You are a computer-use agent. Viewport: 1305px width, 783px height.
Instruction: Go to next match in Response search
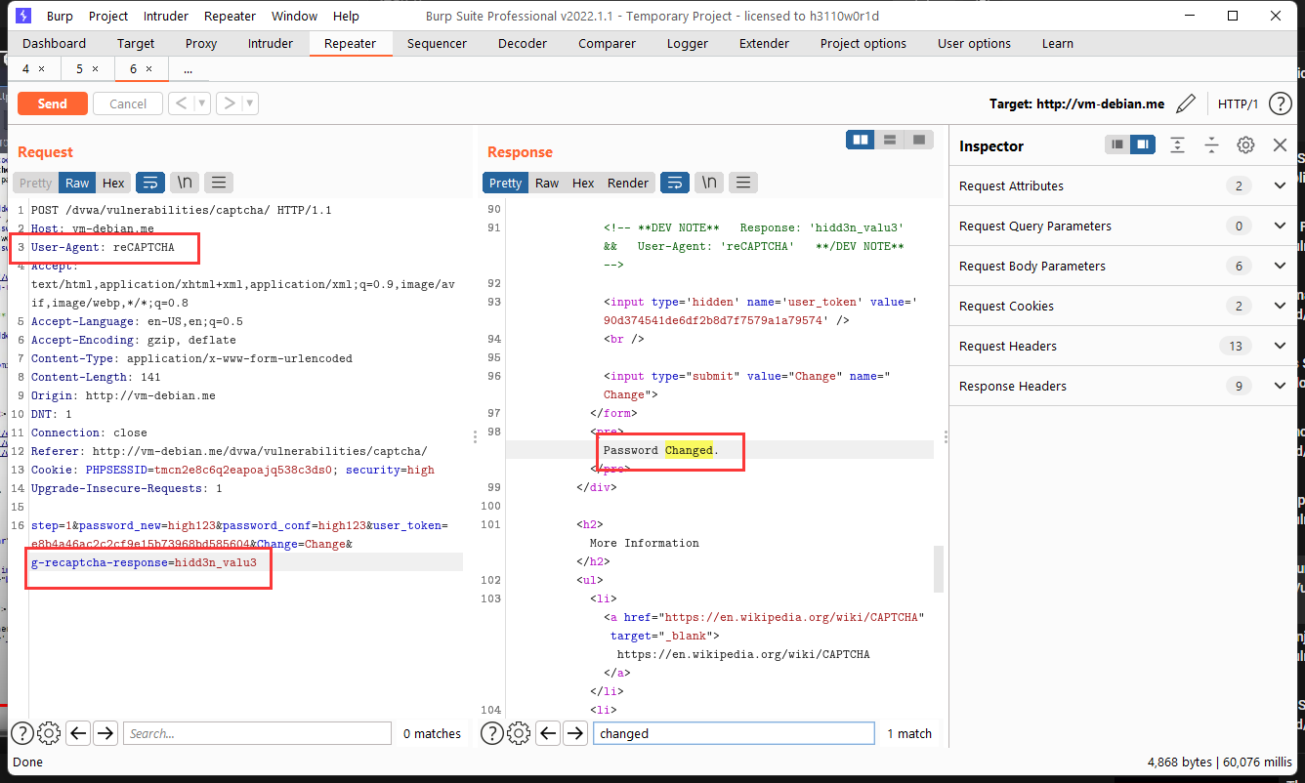coord(575,732)
